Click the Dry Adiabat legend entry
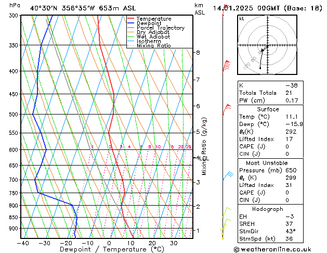The width and height of the screenshot is (327, 253). [148, 32]
